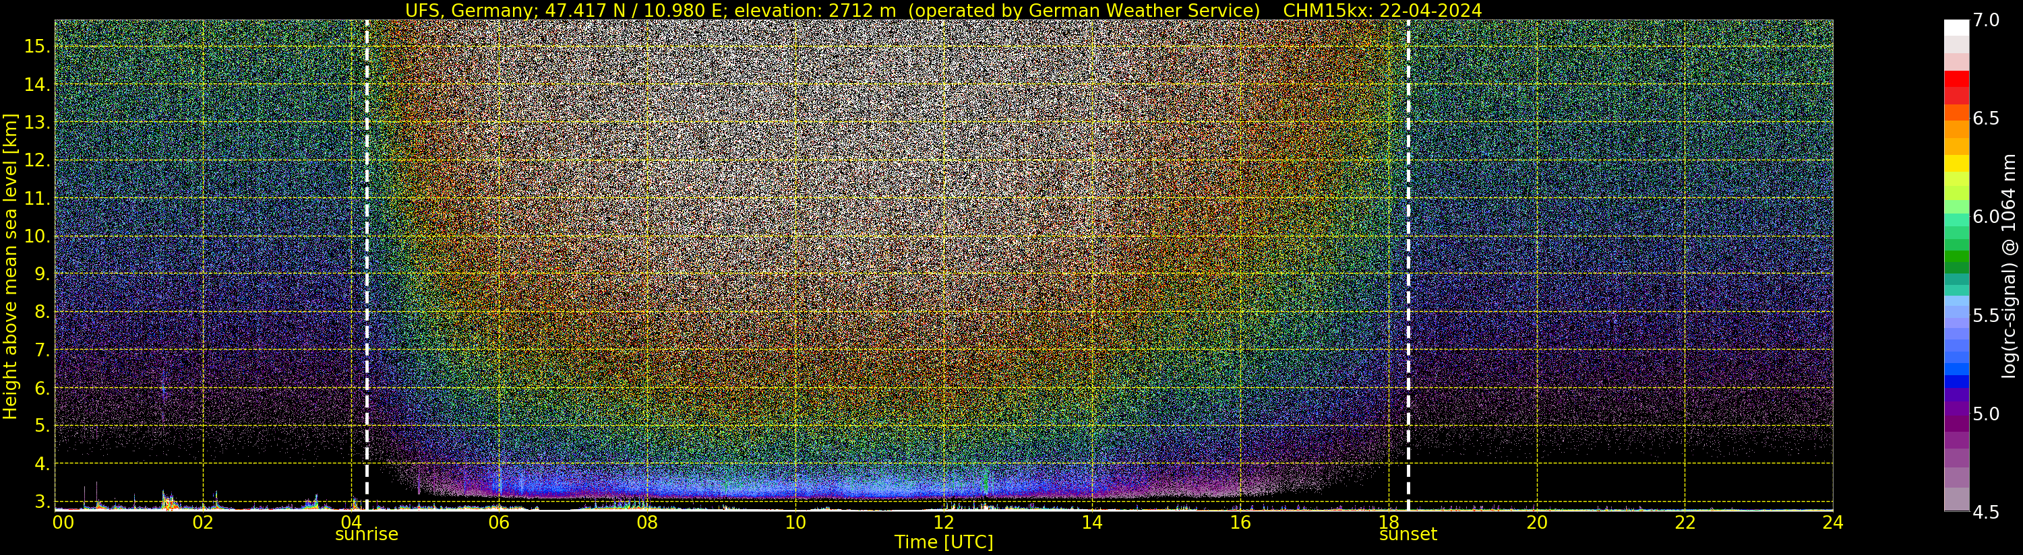
Task: Click the dashed sunrise marker line
Action: coord(367,265)
